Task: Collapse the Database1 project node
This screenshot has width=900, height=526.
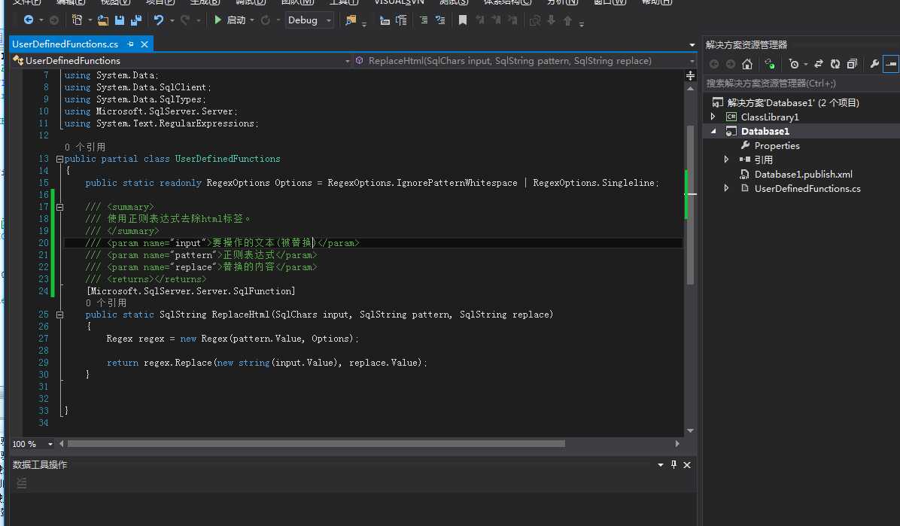Action: 713,131
